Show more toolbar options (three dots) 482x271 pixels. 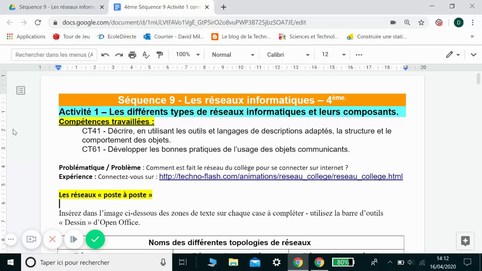pyautogui.click(x=359, y=55)
